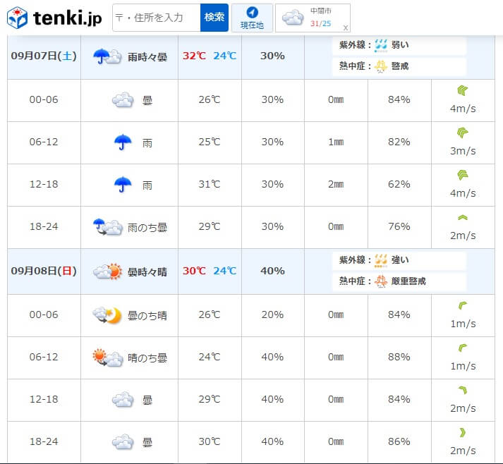
Task: Click rain-then-cloud icon in 09月07日 18-24 row
Action: (107, 226)
